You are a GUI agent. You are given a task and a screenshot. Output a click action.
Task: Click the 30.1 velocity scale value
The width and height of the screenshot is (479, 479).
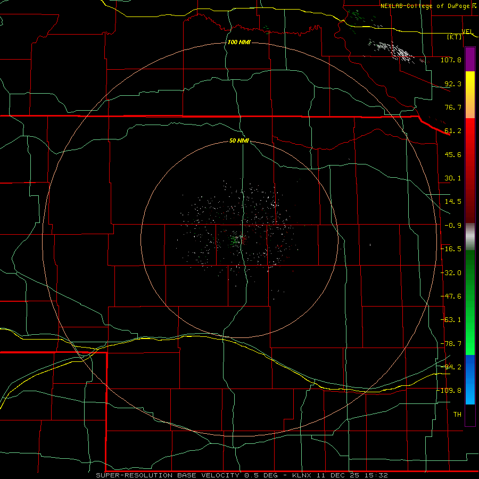(453, 178)
